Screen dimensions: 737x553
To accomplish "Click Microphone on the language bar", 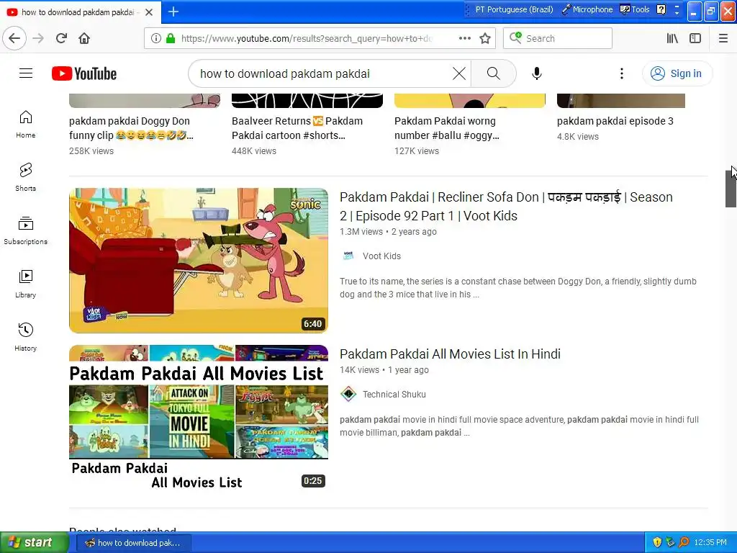I will pos(587,9).
